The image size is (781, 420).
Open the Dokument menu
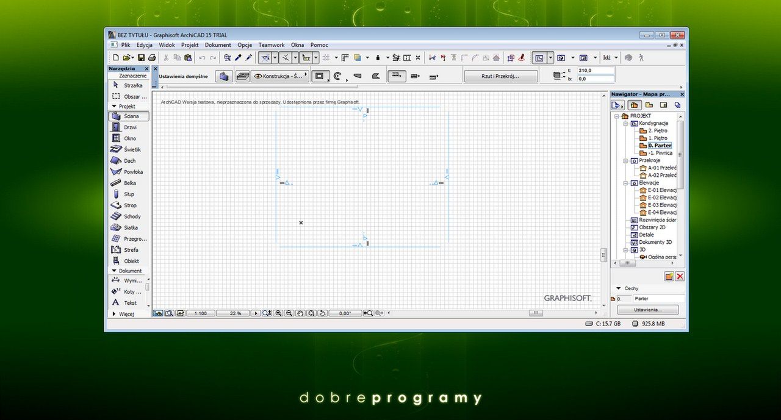[x=218, y=45]
